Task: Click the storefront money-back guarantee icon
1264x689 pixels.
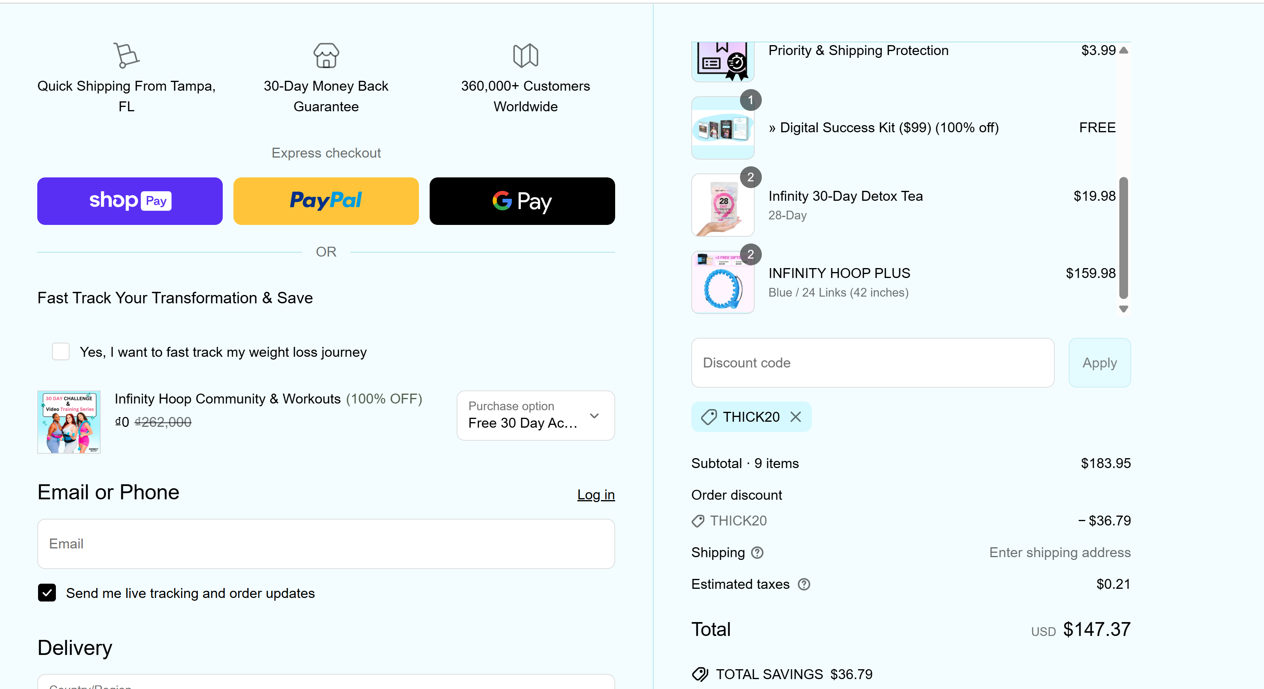Action: [x=326, y=55]
